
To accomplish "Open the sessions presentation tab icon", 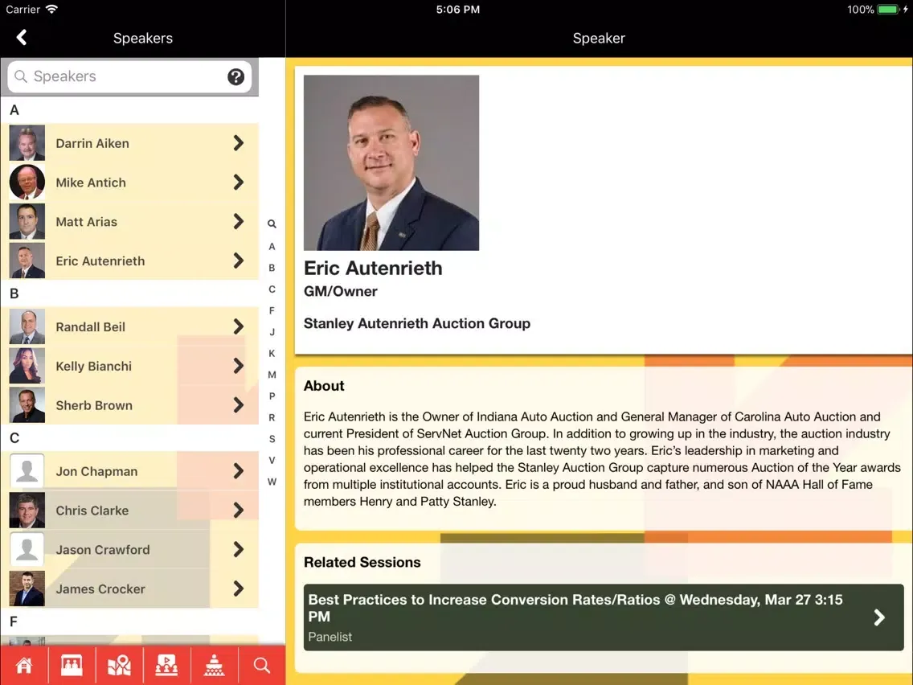I will pos(166,665).
